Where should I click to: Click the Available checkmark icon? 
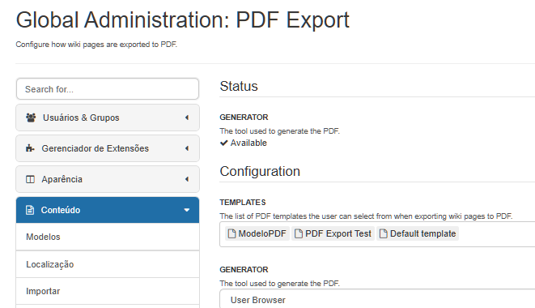pos(223,143)
